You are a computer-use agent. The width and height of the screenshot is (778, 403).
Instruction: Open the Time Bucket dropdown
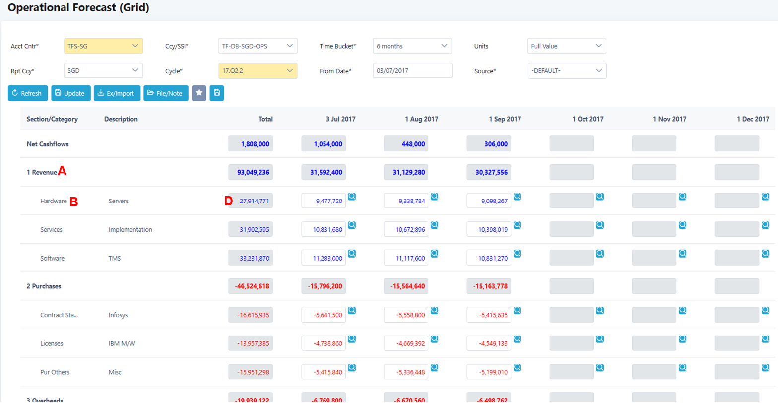pos(412,46)
